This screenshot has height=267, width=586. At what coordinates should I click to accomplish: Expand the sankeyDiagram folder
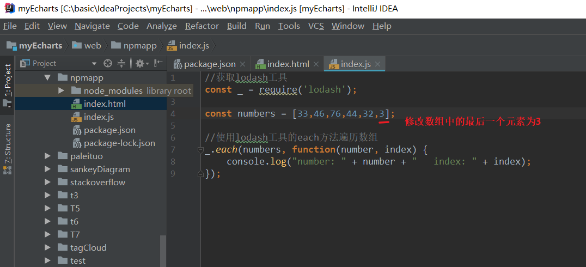[x=47, y=169]
